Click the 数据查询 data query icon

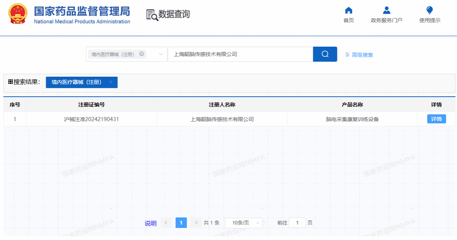(152, 15)
